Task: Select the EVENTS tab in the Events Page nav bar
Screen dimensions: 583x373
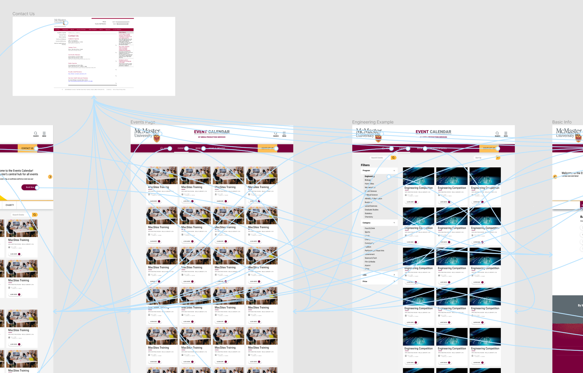Action: click(x=181, y=148)
